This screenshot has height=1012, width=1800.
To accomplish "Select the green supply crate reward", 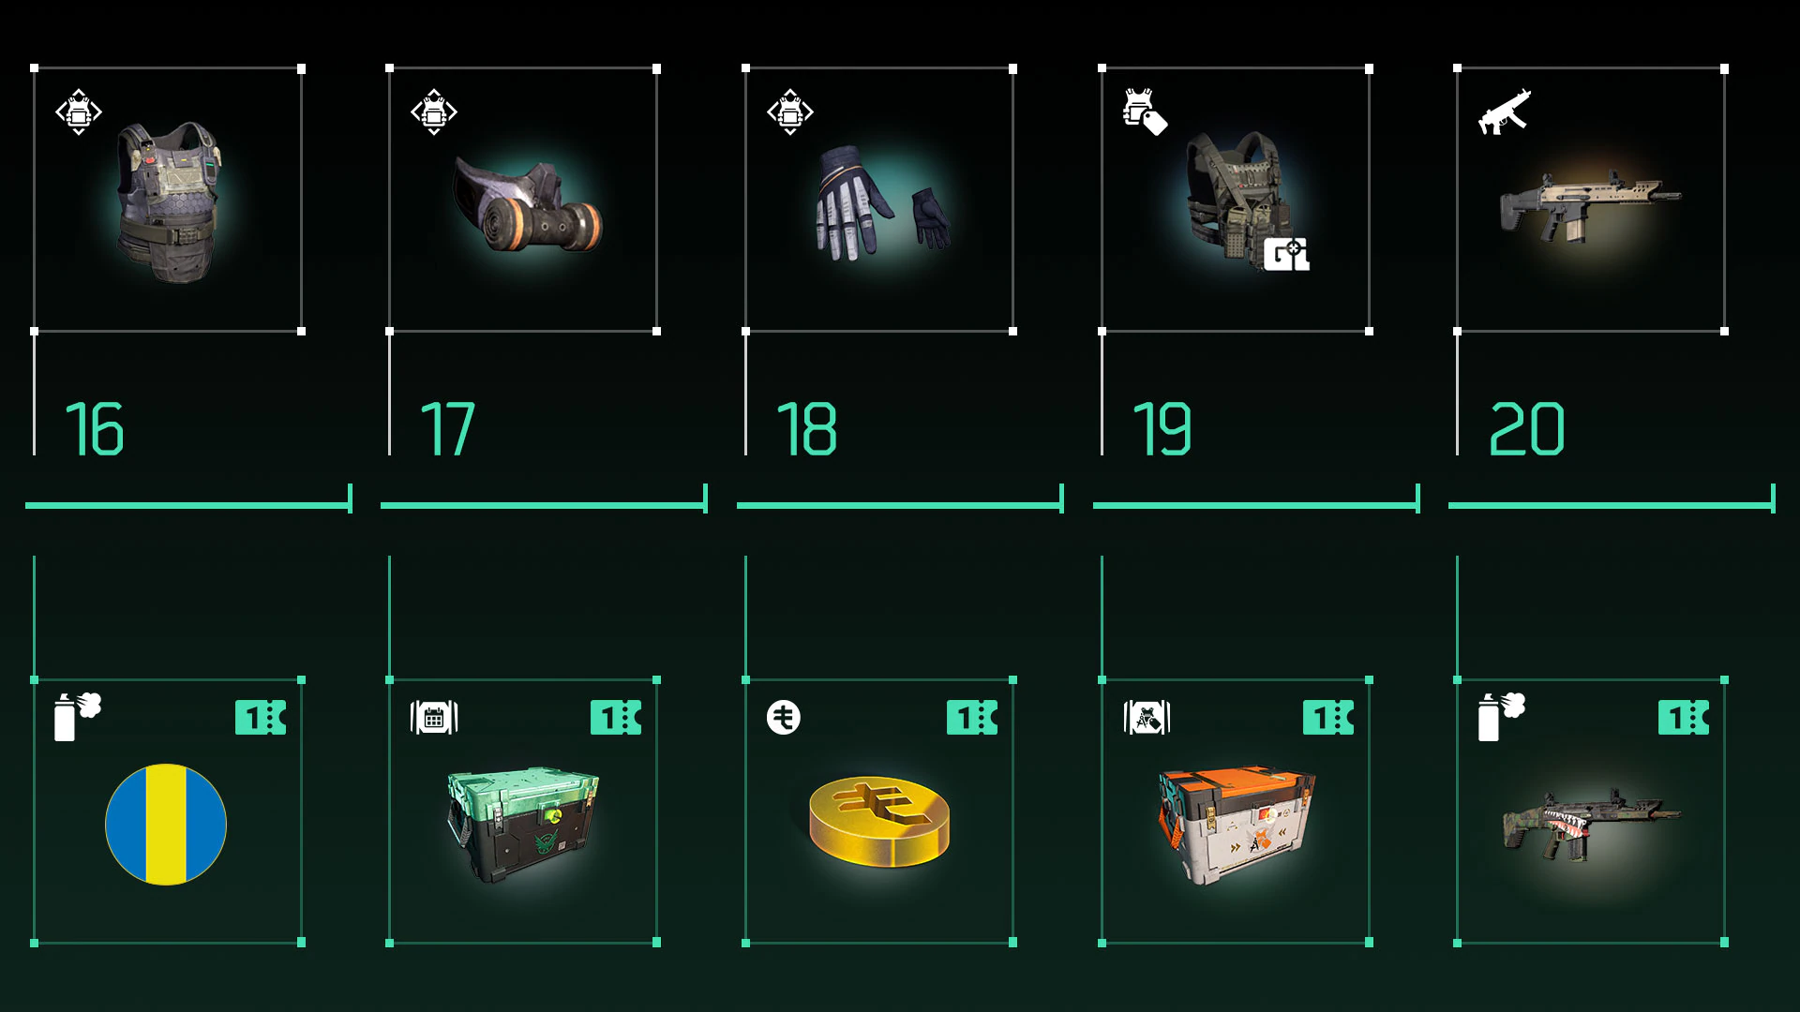I will click(523, 825).
